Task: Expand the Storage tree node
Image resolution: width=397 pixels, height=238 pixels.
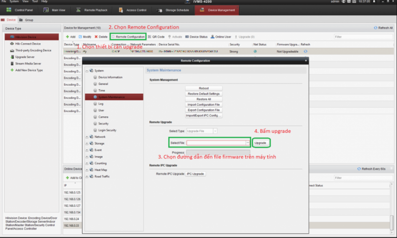Action: 87,143
